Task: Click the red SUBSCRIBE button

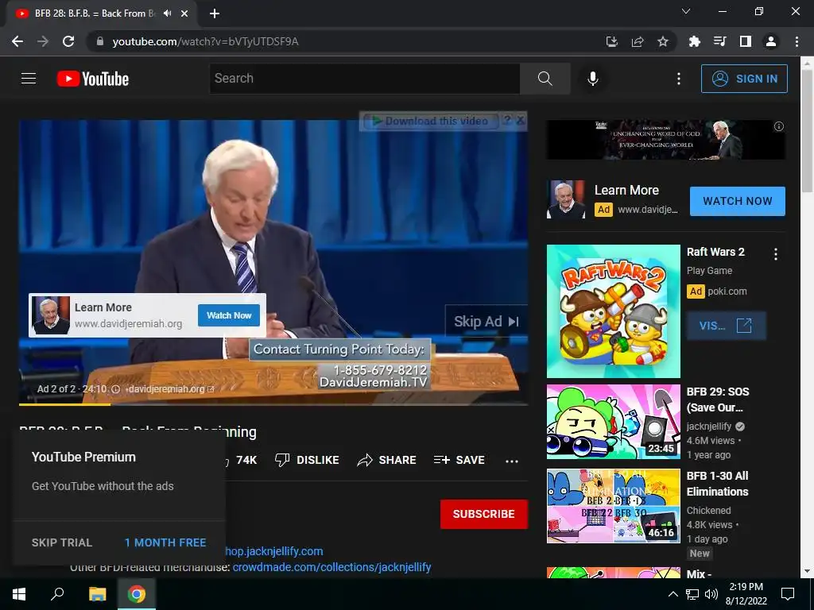Action: (x=484, y=514)
